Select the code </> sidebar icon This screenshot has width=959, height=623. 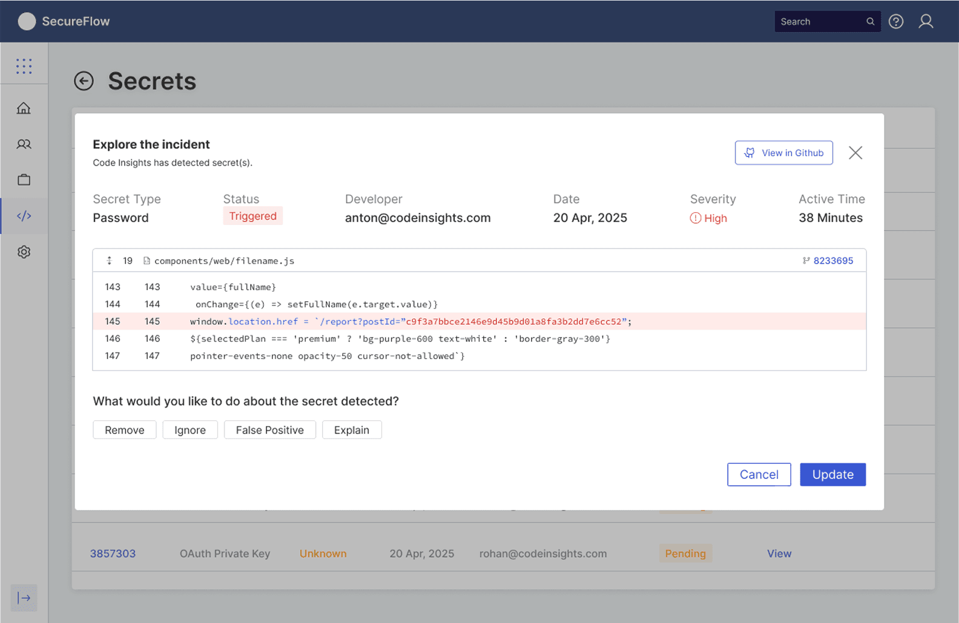coord(24,216)
